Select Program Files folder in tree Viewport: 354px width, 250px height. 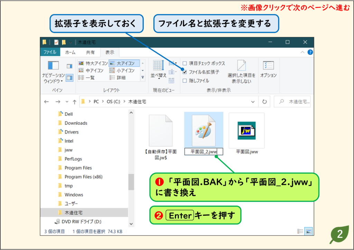(x=78, y=168)
